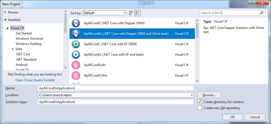Image resolution: width=271 pixels, height=124 pixels.
Task: Open Visual Studio Installer link
Action: click(35, 80)
